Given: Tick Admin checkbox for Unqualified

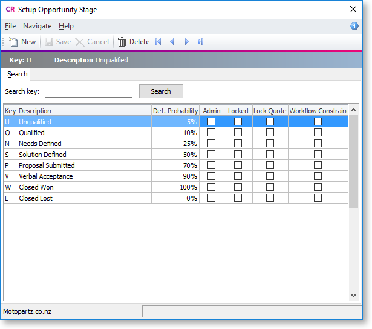Looking at the screenshot, I should coord(211,122).
